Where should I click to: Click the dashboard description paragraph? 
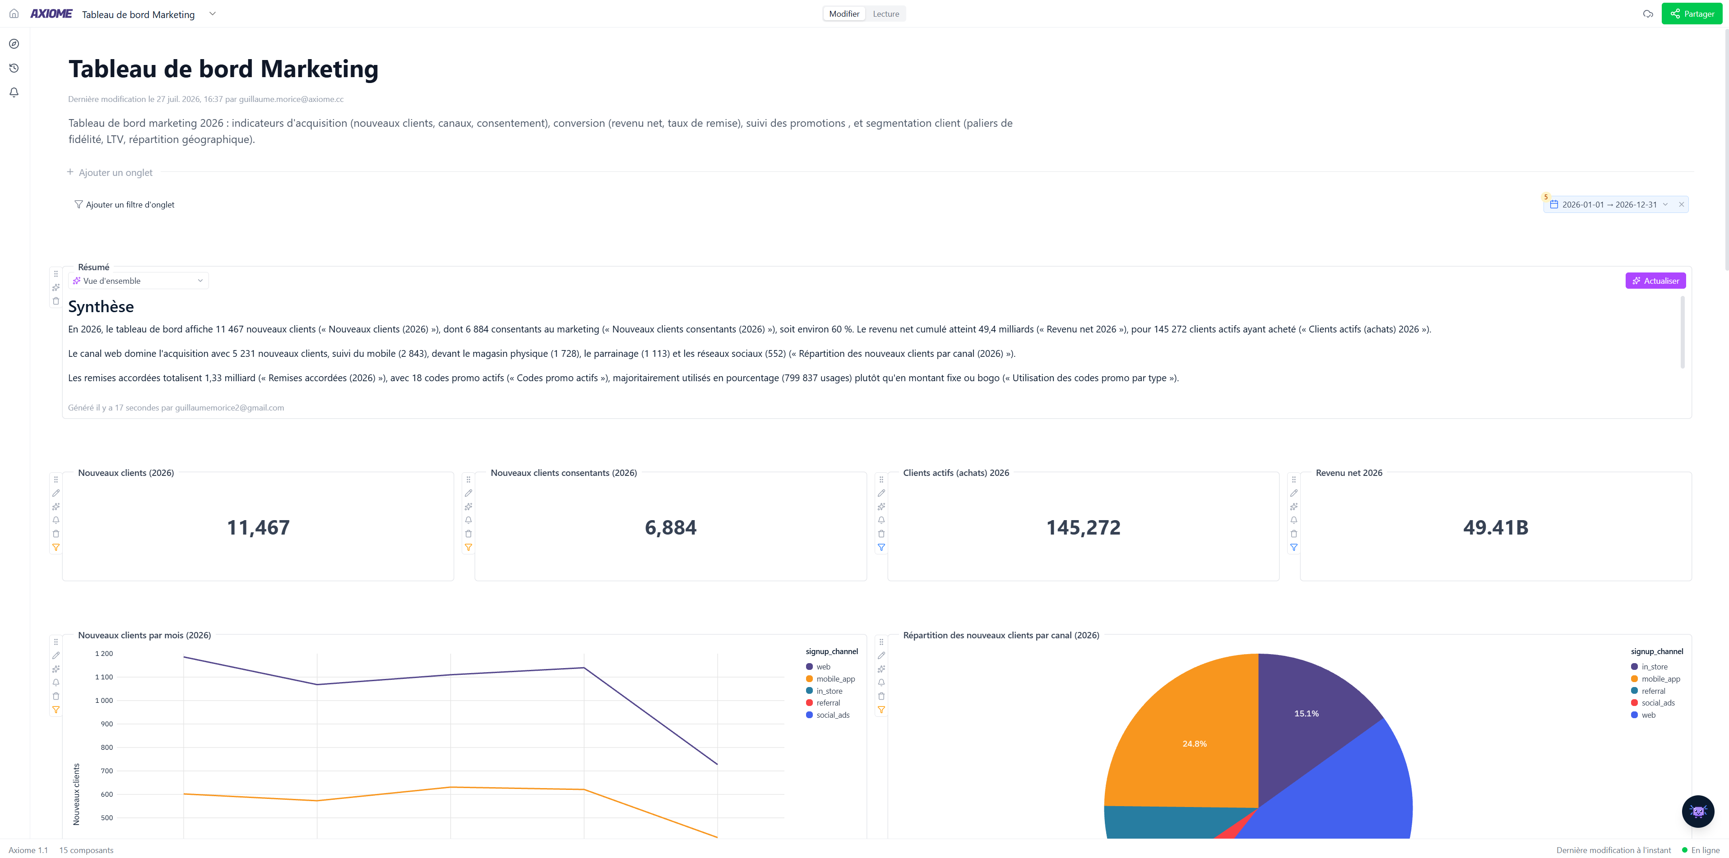[x=540, y=131]
